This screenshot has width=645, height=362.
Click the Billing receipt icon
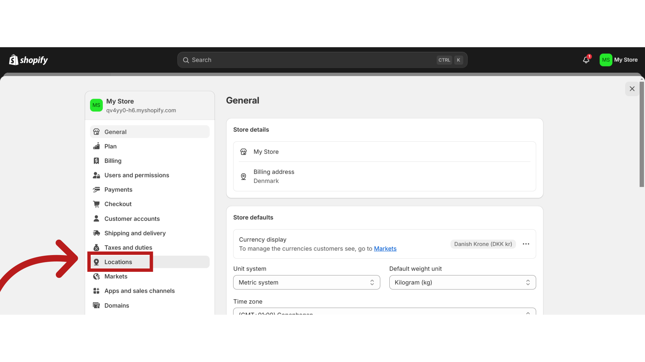point(96,161)
